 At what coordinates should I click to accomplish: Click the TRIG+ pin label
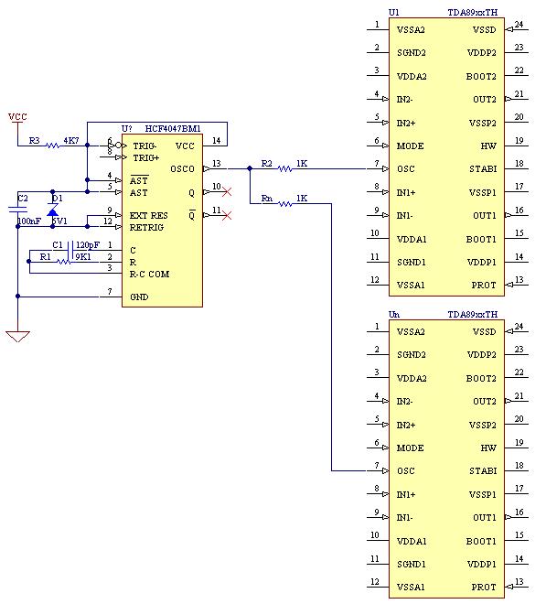pos(146,158)
